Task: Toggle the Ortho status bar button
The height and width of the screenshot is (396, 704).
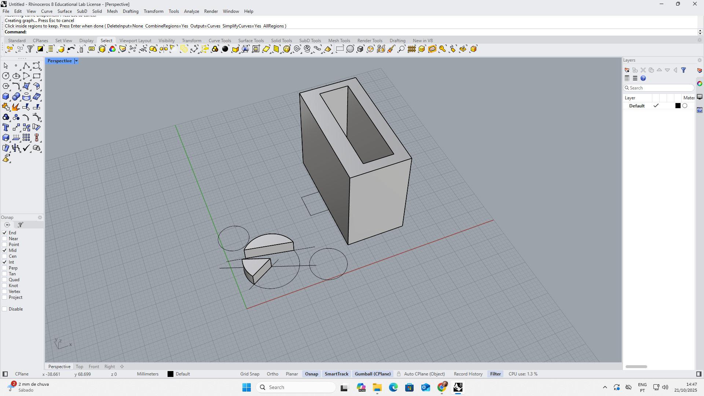Action: pos(272,374)
